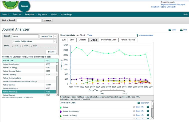Image resolution: width=189 pixels, height=122 pixels.
Task: Click the Table view link
Action: click(x=90, y=35)
